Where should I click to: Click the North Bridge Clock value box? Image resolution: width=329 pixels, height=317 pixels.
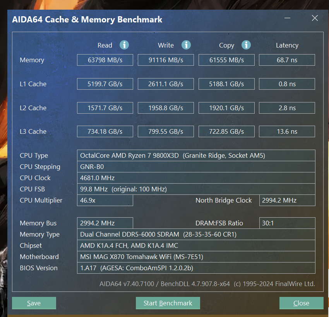[x=287, y=200]
